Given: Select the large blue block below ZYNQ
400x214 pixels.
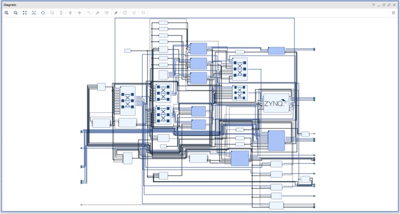Looking at the screenshot, I should click(x=276, y=141).
